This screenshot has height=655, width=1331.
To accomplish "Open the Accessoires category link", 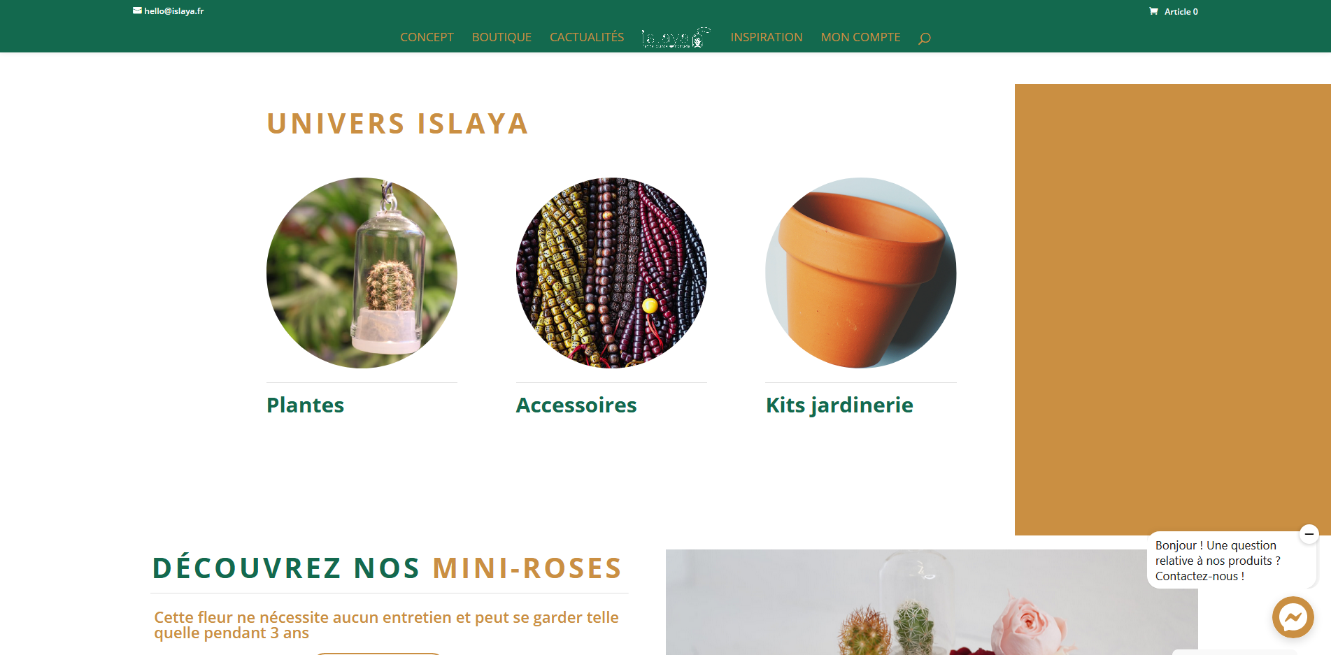I will [x=576, y=405].
